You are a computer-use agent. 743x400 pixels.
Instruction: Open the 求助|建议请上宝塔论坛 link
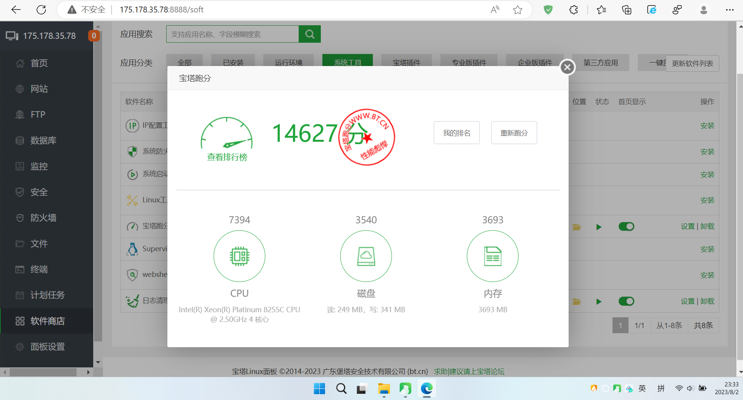[x=469, y=371]
